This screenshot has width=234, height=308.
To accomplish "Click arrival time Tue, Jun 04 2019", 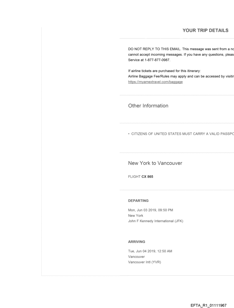I will [x=150, y=251].
